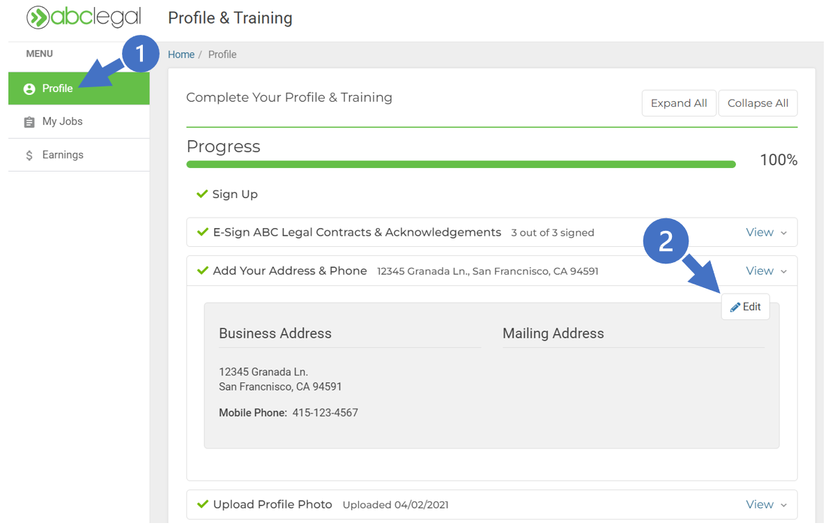The width and height of the screenshot is (828, 530).
Task: Expand the Upload Profile Photo View section
Action: pyautogui.click(x=765, y=504)
